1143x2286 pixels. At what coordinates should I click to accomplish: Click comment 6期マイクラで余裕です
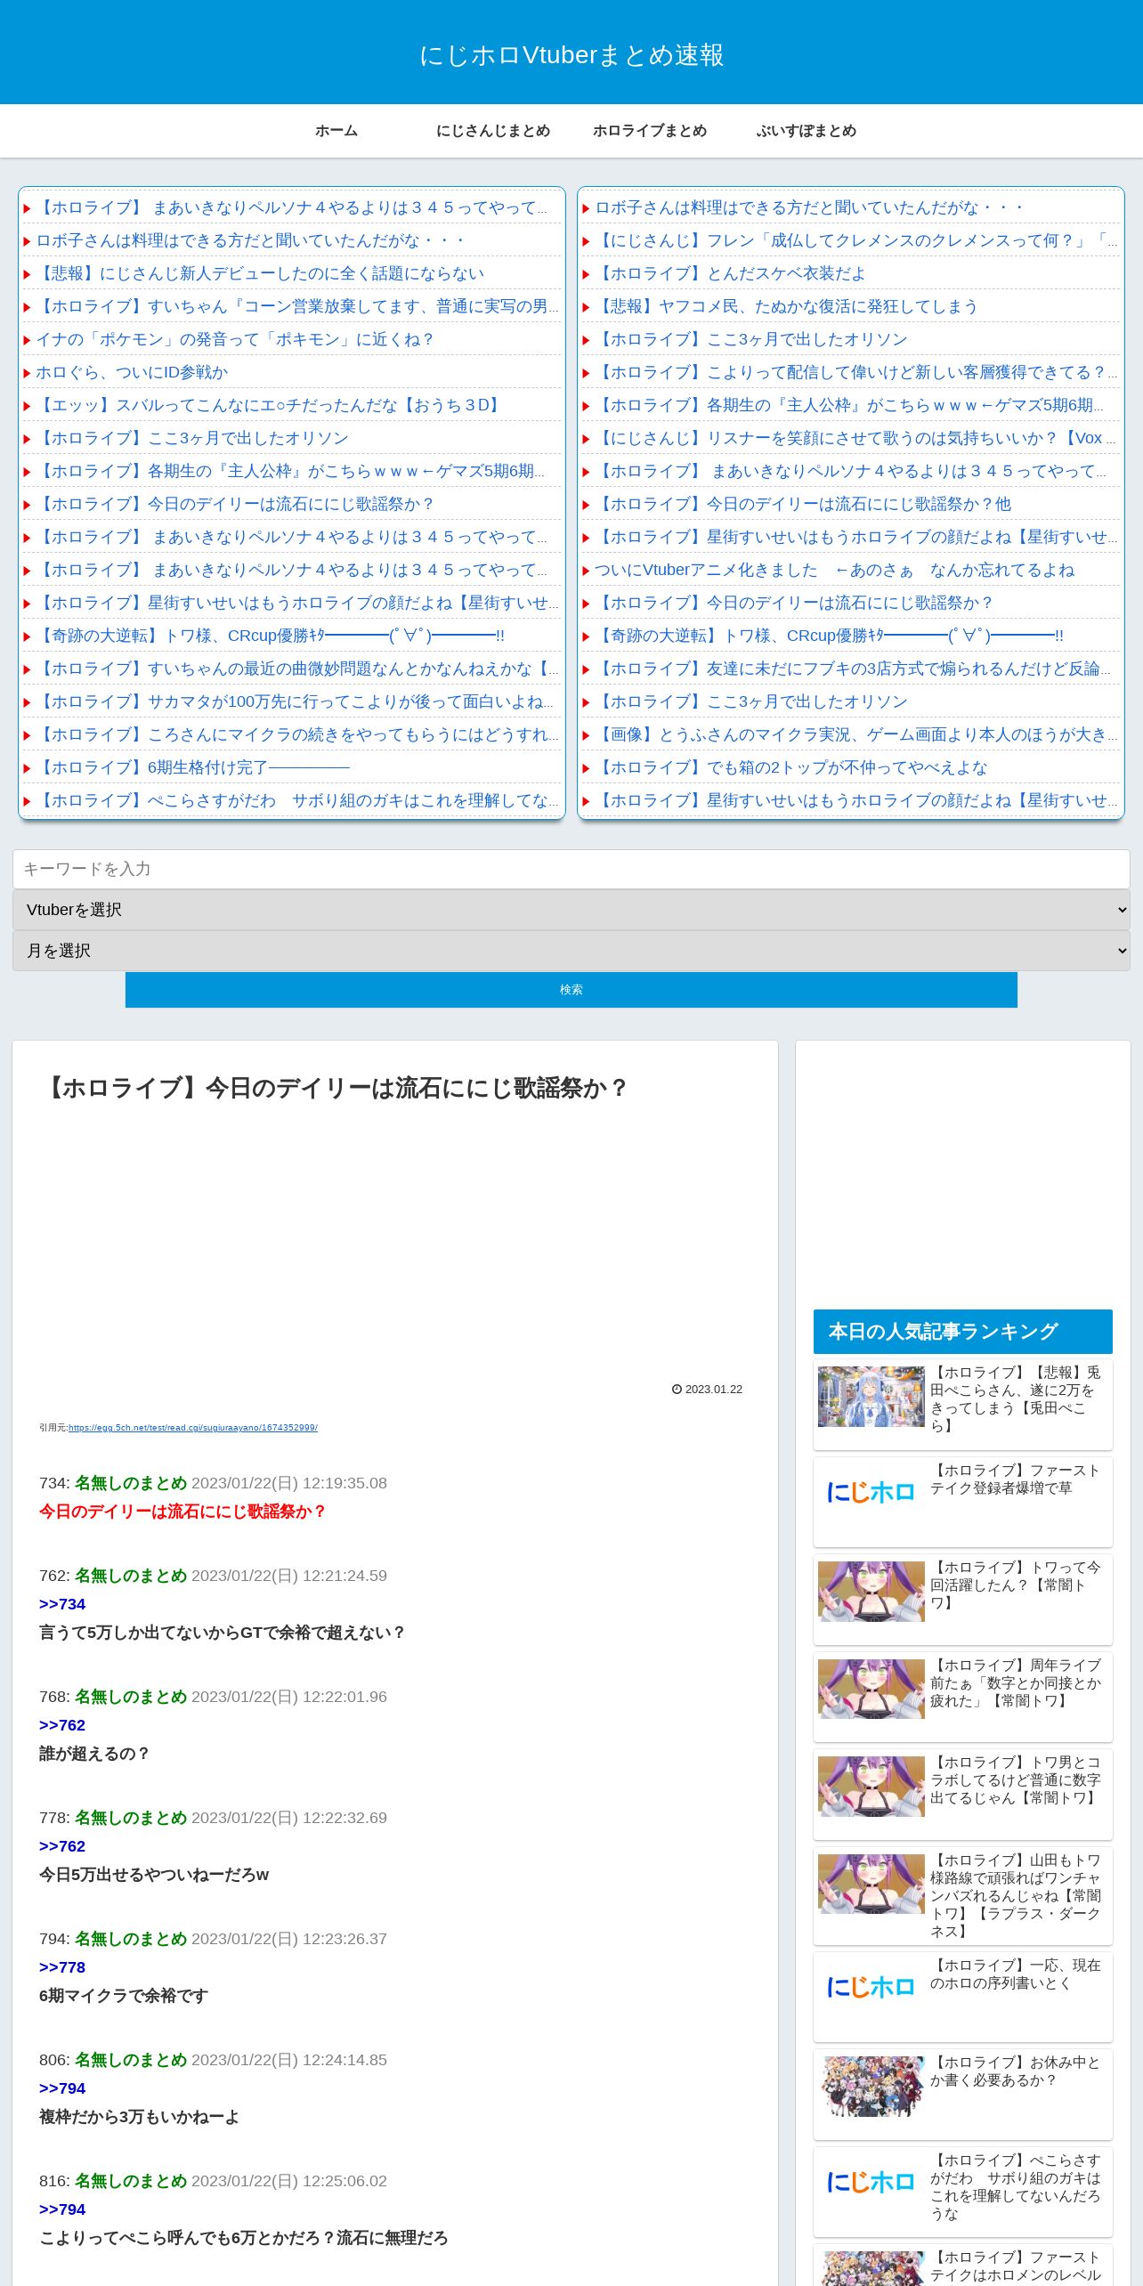pos(124,1996)
